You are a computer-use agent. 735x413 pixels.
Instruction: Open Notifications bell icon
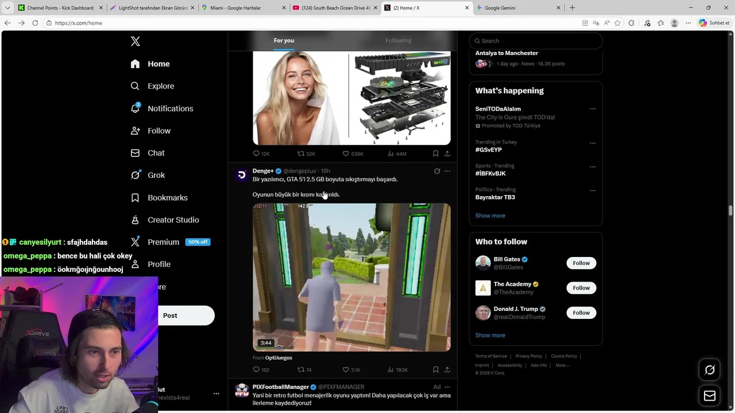[135, 108]
